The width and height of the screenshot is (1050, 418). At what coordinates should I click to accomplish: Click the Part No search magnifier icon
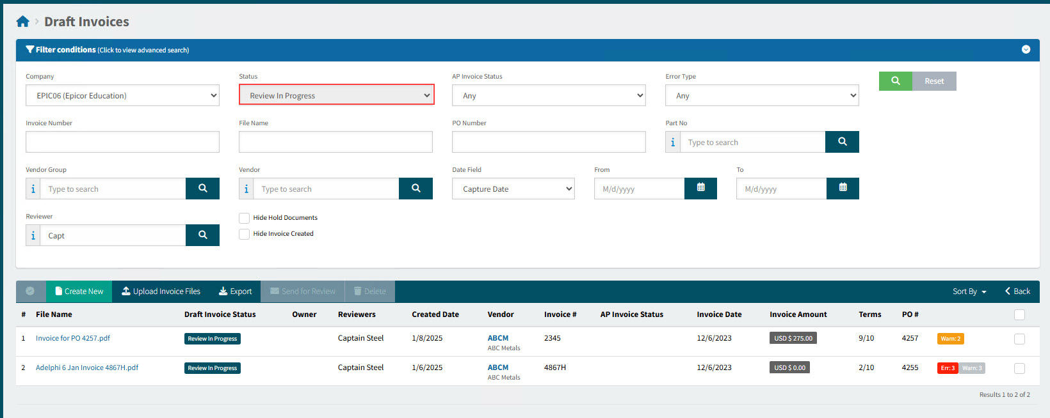[842, 142]
